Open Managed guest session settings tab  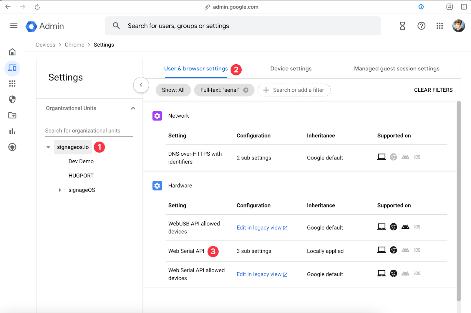(x=397, y=69)
